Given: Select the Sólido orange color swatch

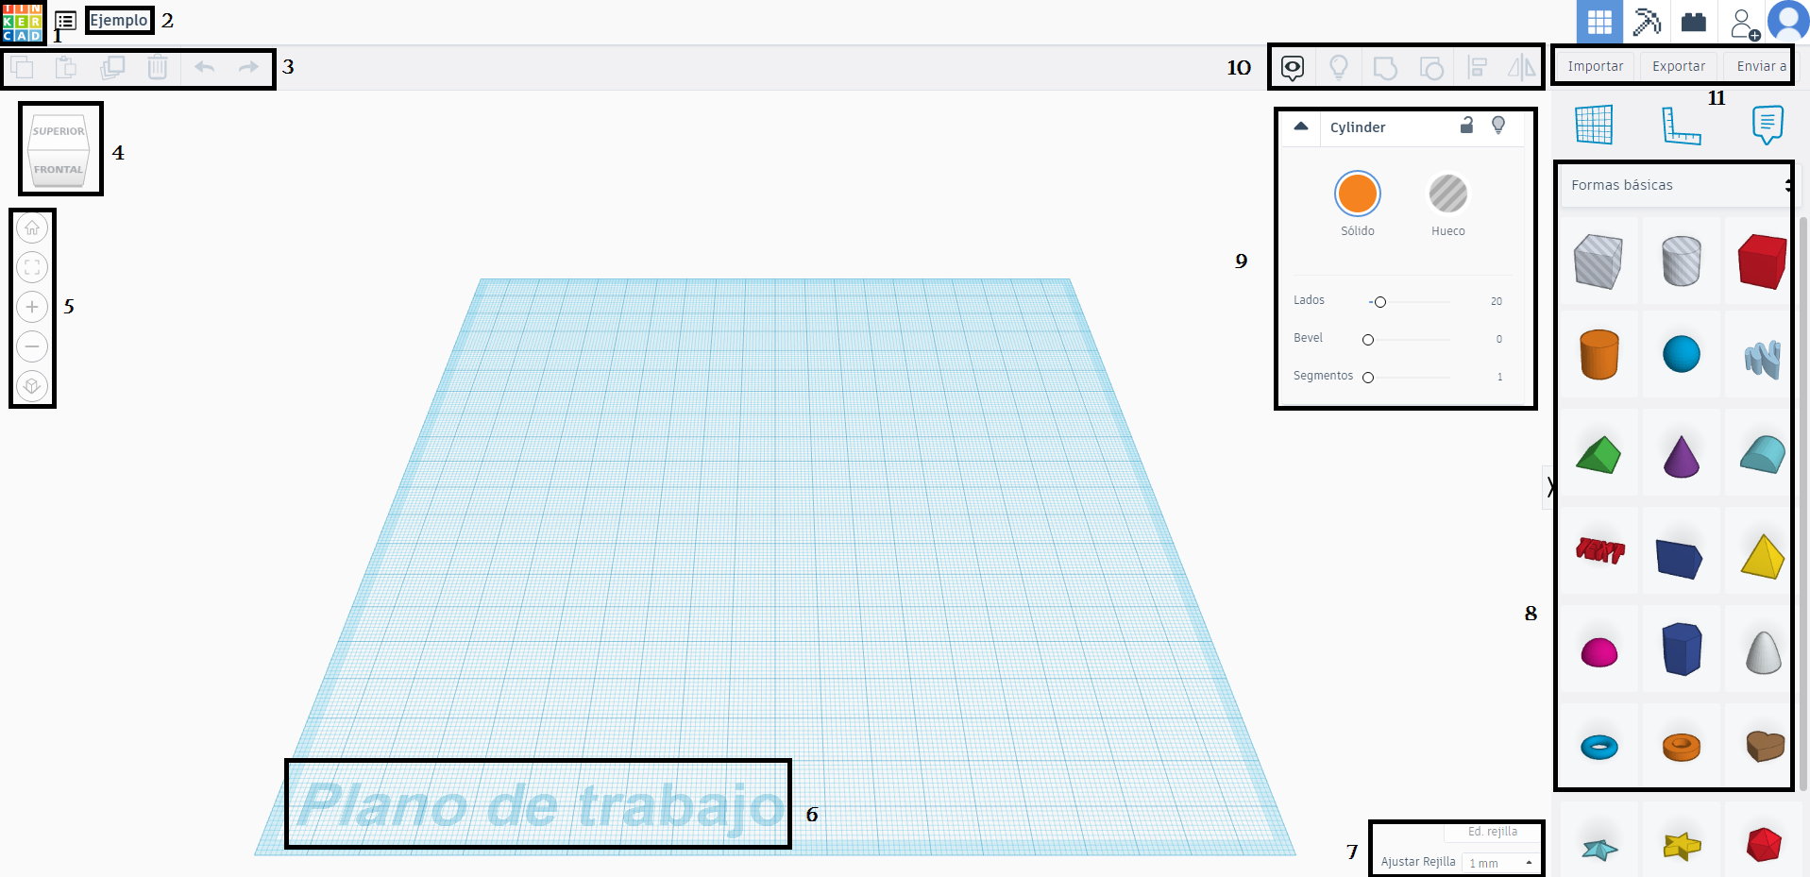Looking at the screenshot, I should pos(1358,194).
